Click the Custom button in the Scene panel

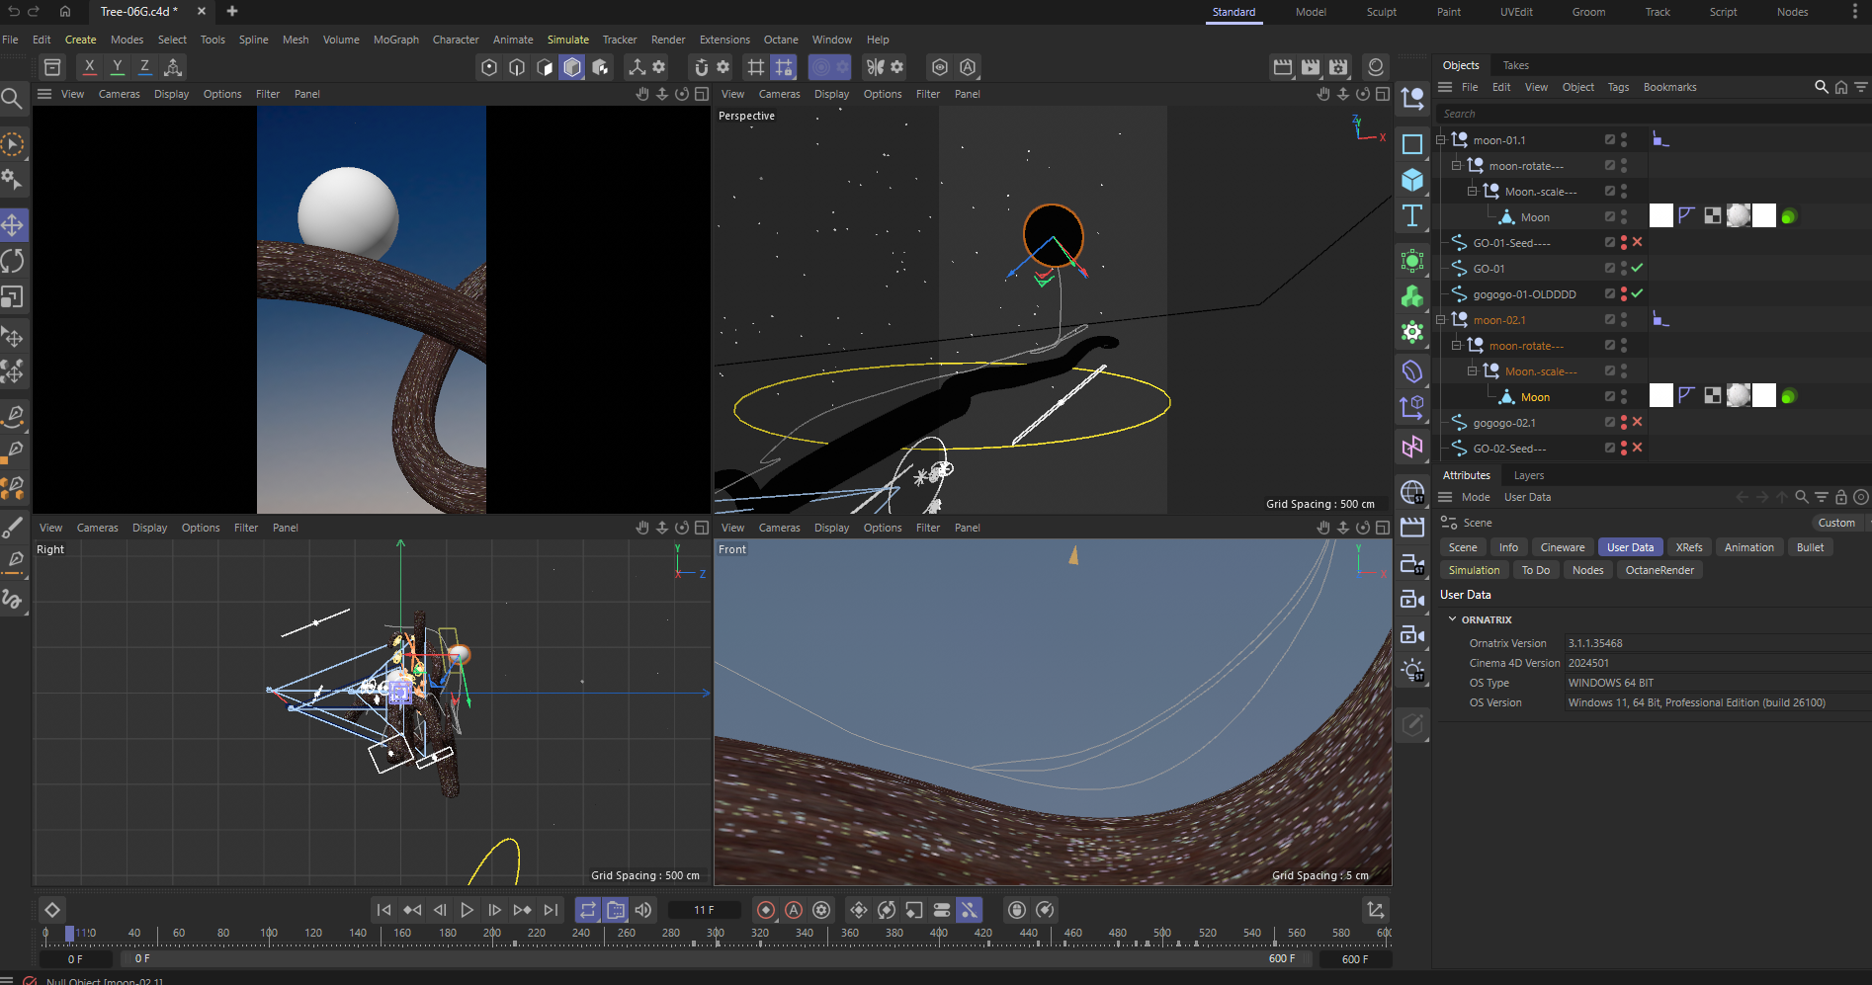pyautogui.click(x=1835, y=523)
